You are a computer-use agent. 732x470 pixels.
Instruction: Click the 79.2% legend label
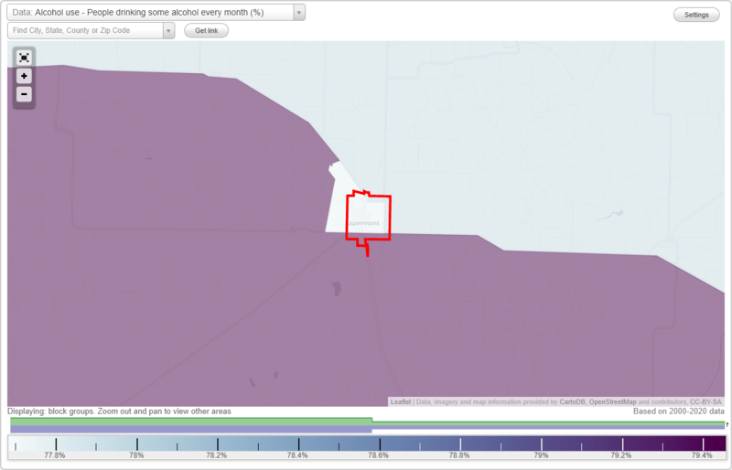(x=621, y=455)
